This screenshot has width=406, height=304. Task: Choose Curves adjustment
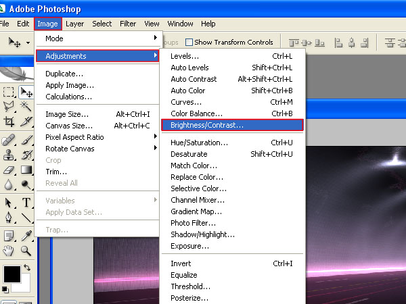[232, 102]
